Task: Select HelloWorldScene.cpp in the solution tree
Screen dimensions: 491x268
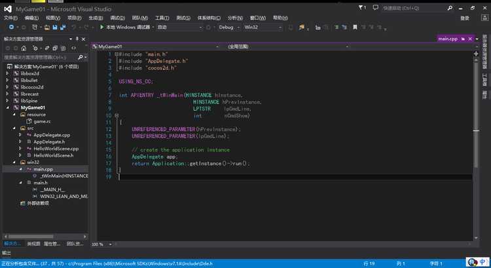Action: pos(56,149)
